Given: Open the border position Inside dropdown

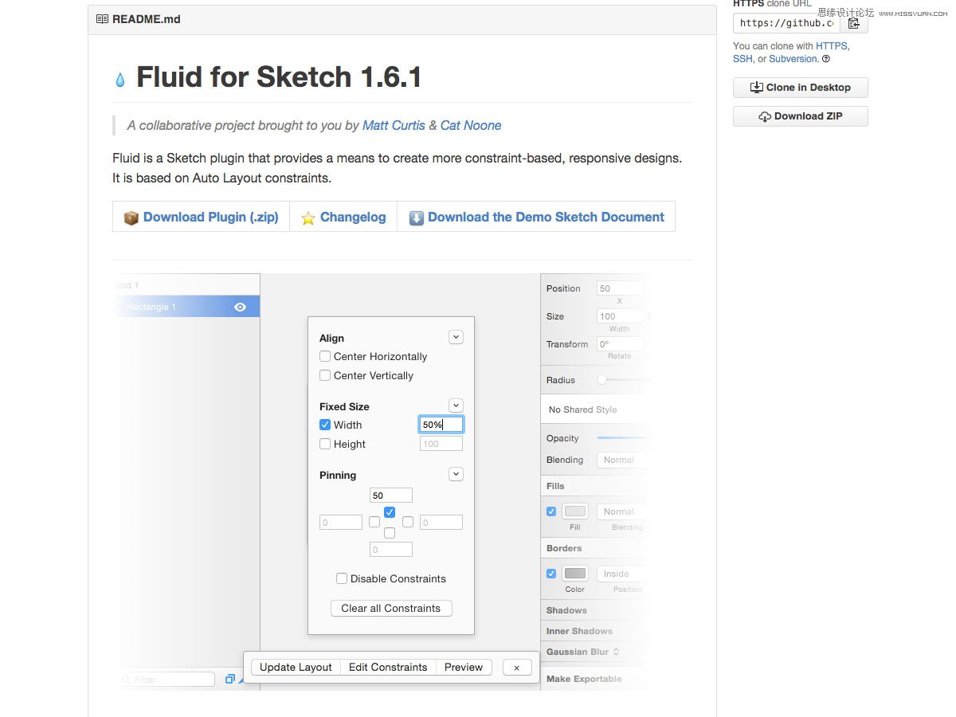Looking at the screenshot, I should [x=623, y=574].
